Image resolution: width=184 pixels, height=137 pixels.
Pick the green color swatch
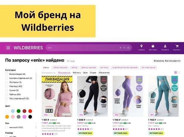[x=18, y=111]
